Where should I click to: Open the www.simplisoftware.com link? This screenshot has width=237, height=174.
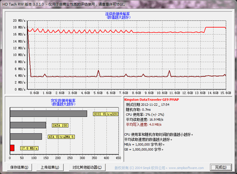190,167
